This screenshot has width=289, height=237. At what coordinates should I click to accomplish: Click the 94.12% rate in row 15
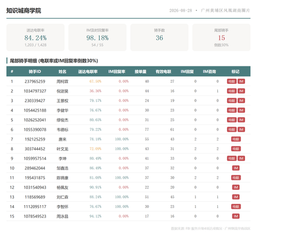[x=95, y=216]
